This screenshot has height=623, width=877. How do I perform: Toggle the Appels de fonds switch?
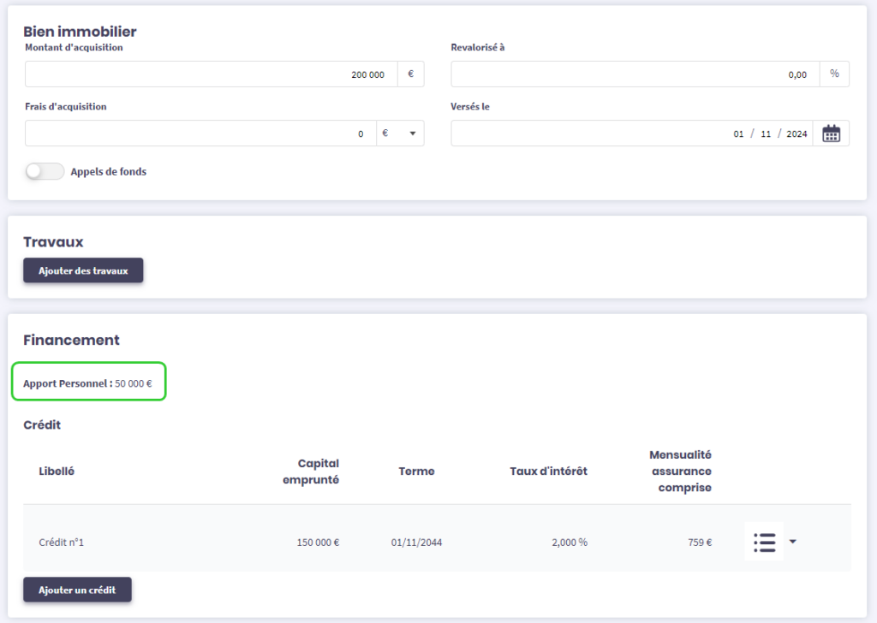[45, 171]
